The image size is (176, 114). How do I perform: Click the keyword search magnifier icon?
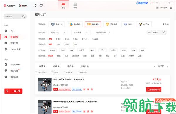(164, 33)
